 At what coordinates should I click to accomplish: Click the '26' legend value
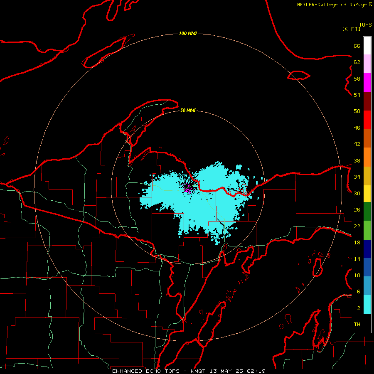point(357,210)
